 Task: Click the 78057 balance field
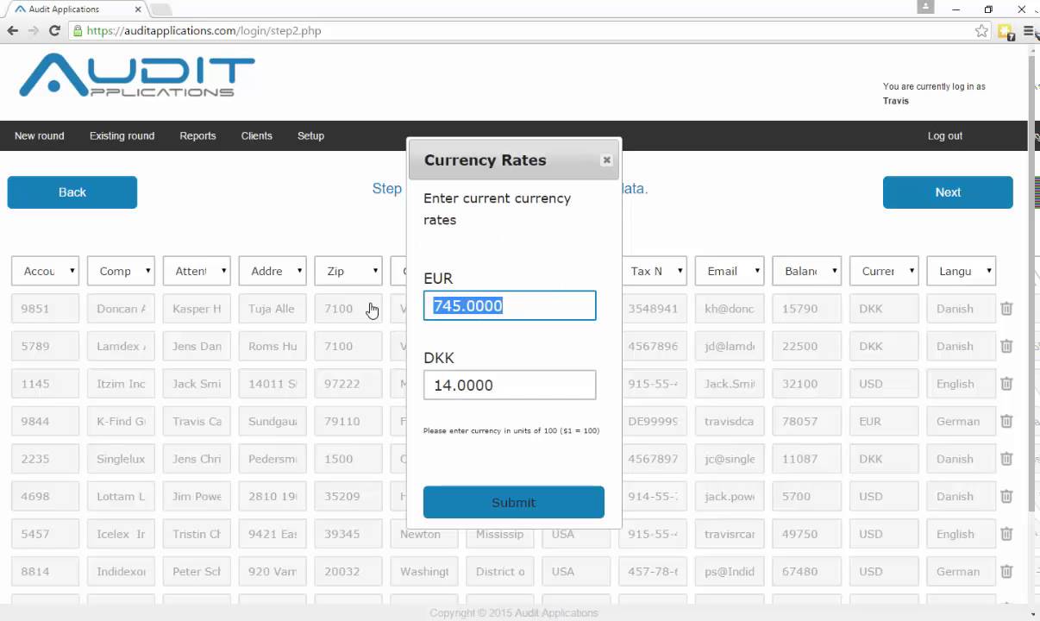[x=807, y=421]
